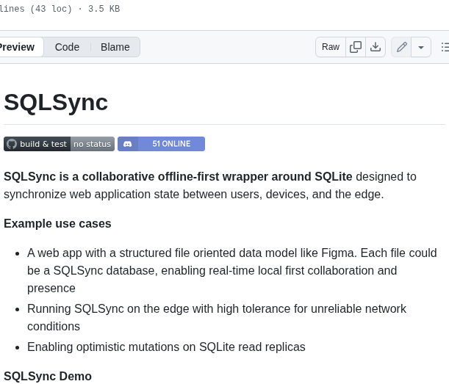Select the 'Example use cases' heading
The image size is (449, 384).
[57, 223]
